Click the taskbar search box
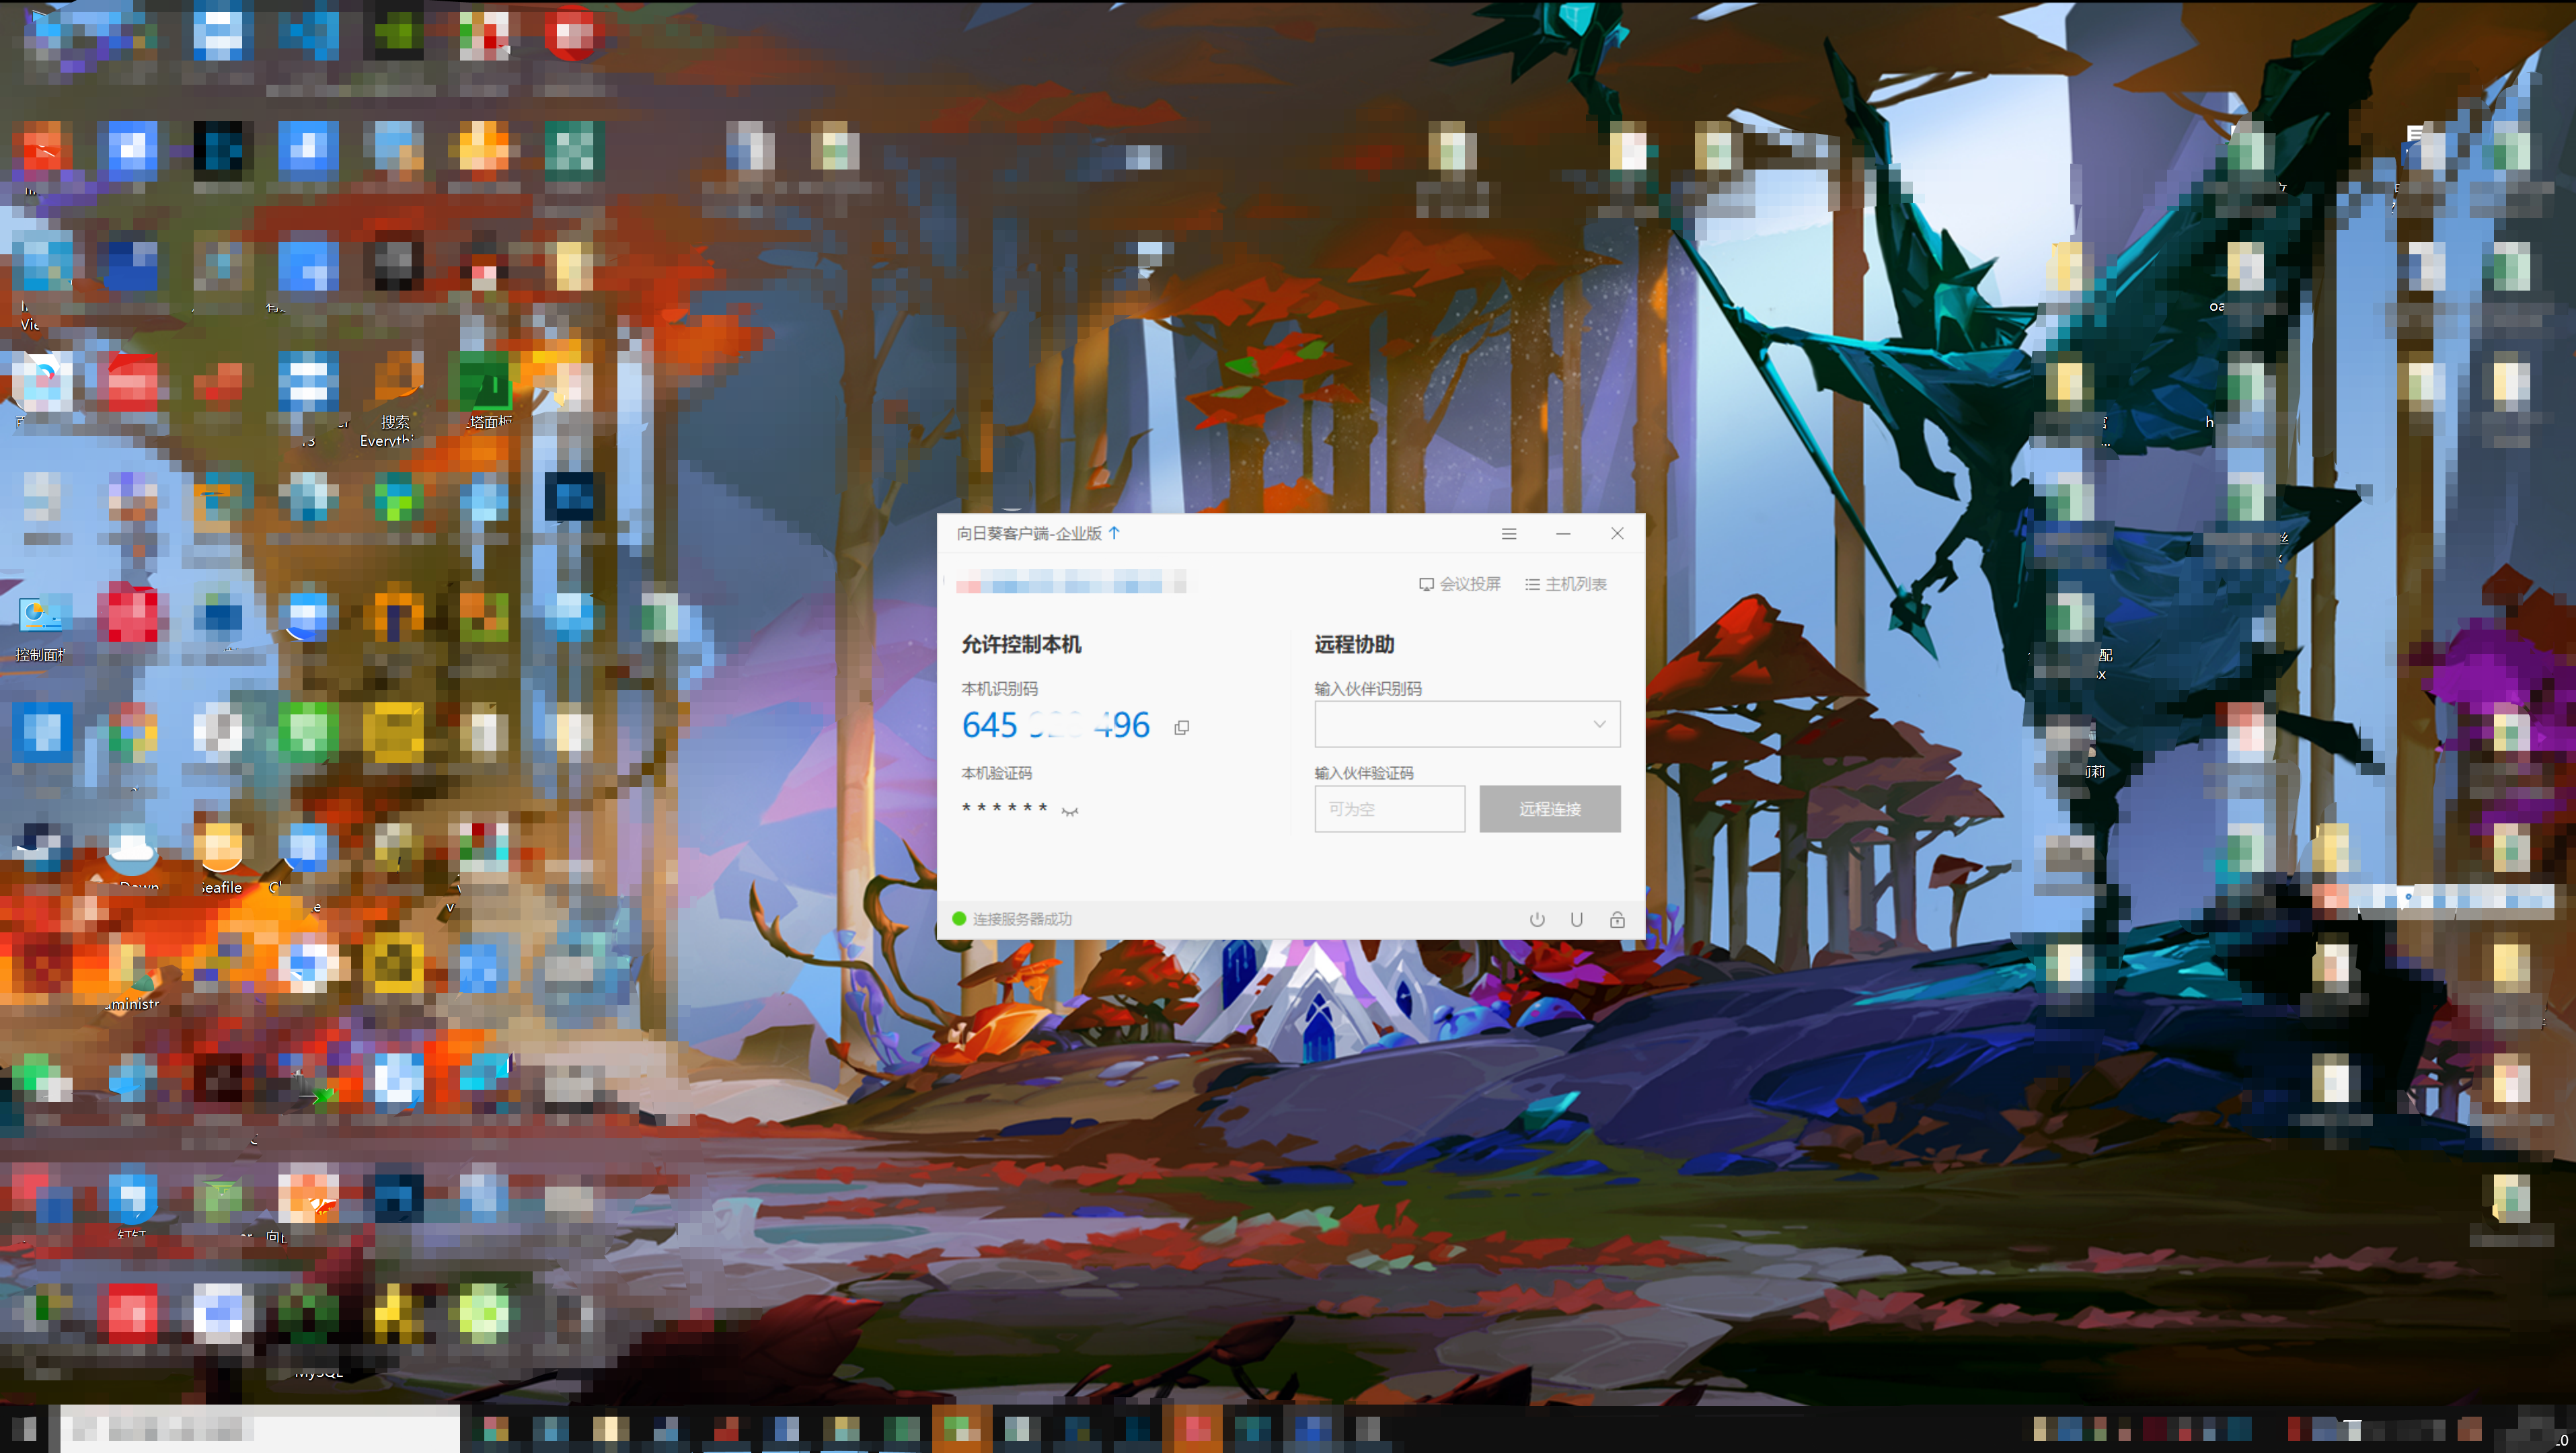2576x1453 pixels. tap(260, 1429)
